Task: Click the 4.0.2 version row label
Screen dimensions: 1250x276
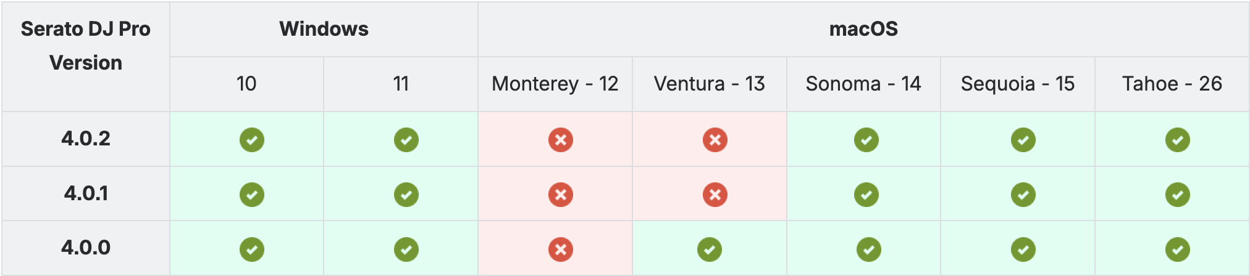Action: pyautogui.click(x=86, y=139)
